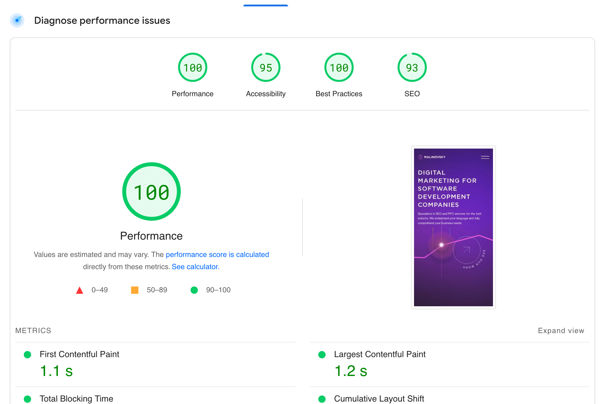Click green dot beside Cumulative Layout Shift
The image size is (607, 404).
[322, 399]
